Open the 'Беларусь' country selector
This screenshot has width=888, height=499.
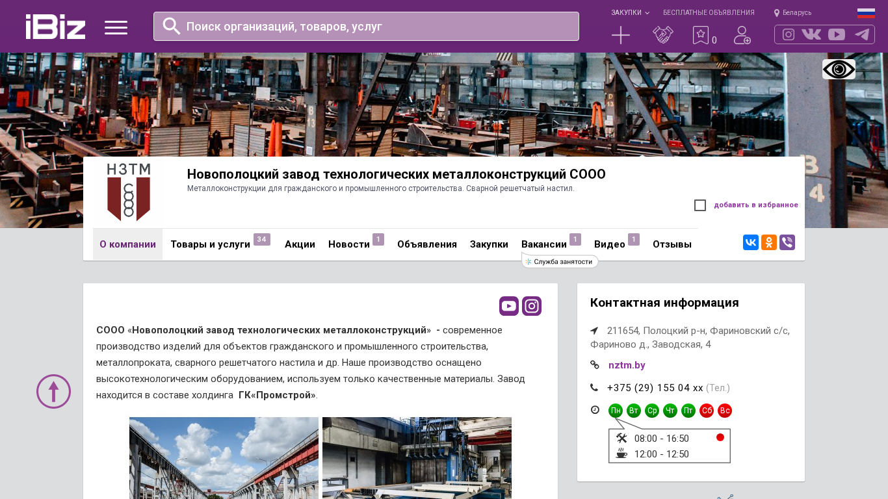point(793,13)
